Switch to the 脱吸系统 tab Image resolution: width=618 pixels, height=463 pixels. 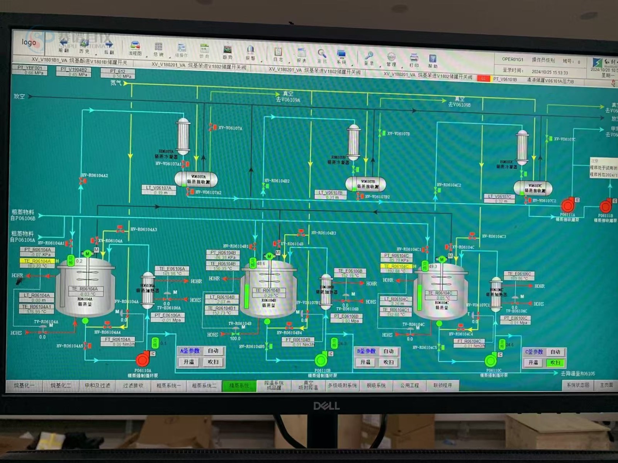pyautogui.click(x=376, y=385)
